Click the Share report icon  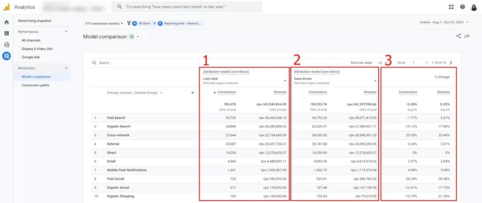pyautogui.click(x=458, y=36)
